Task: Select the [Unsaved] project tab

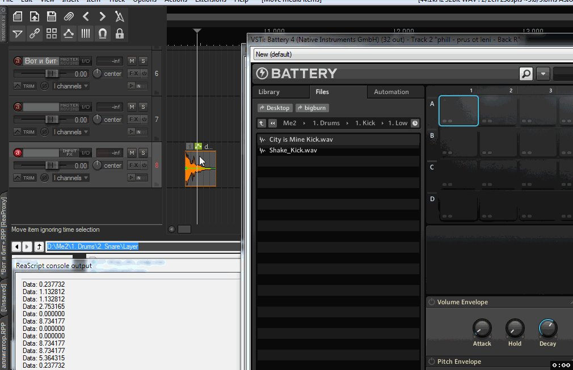Action: (x=3, y=297)
